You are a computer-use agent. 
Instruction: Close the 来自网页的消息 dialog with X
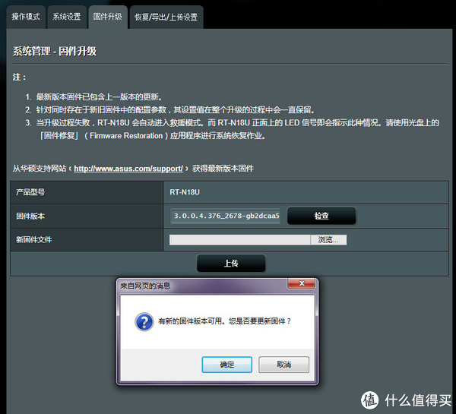click(301, 285)
